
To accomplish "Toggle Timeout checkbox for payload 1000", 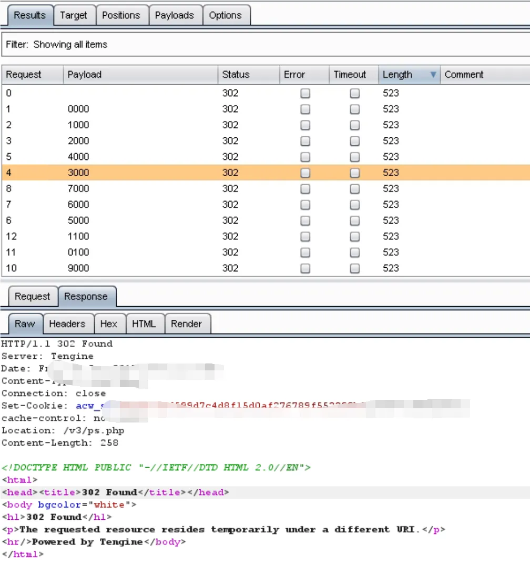I will pos(355,125).
